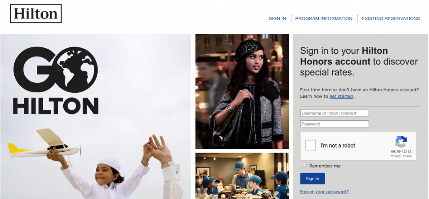The height and width of the screenshot is (199, 429).
Task: Click the reCAPTCHA swirl logo icon
Action: click(401, 142)
